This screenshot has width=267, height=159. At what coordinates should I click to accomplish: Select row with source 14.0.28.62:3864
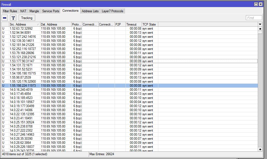(x=130, y=143)
